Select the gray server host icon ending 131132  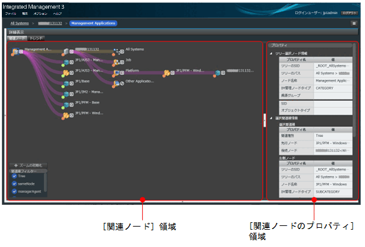coord(66,51)
